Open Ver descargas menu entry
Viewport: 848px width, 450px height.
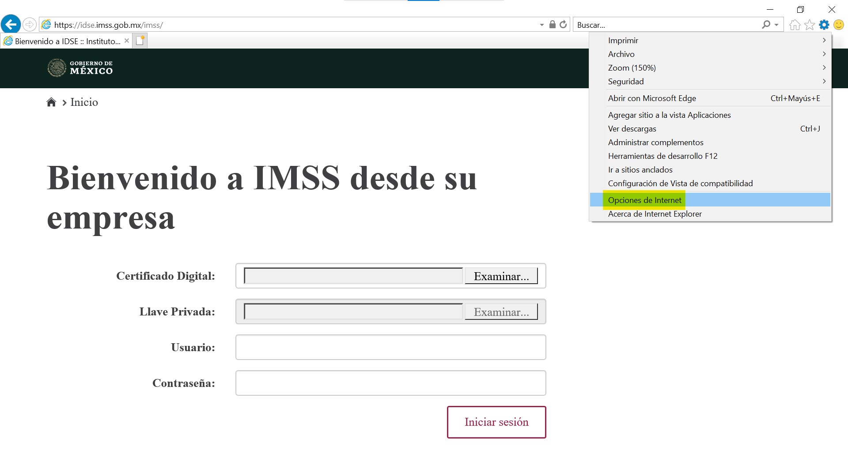pyautogui.click(x=710, y=128)
